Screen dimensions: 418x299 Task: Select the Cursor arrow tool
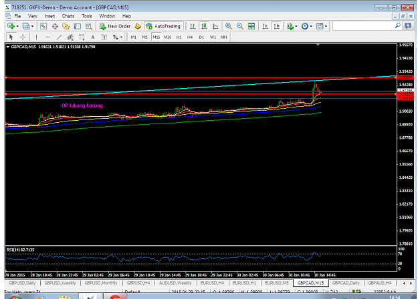point(11,37)
